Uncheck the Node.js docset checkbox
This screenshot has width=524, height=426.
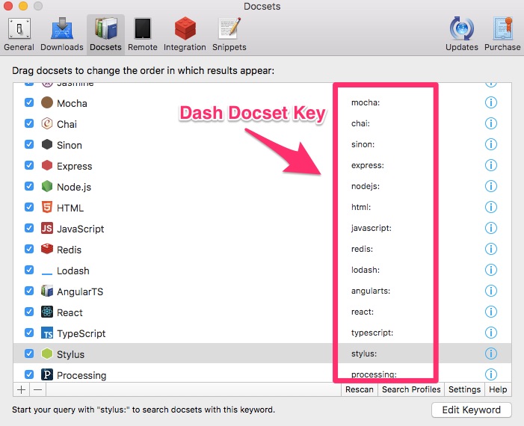(x=29, y=186)
